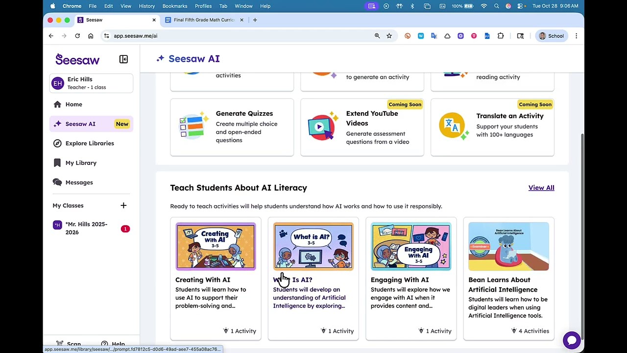Open a new browser tab
Image resolution: width=627 pixels, height=353 pixels.
[x=255, y=20]
